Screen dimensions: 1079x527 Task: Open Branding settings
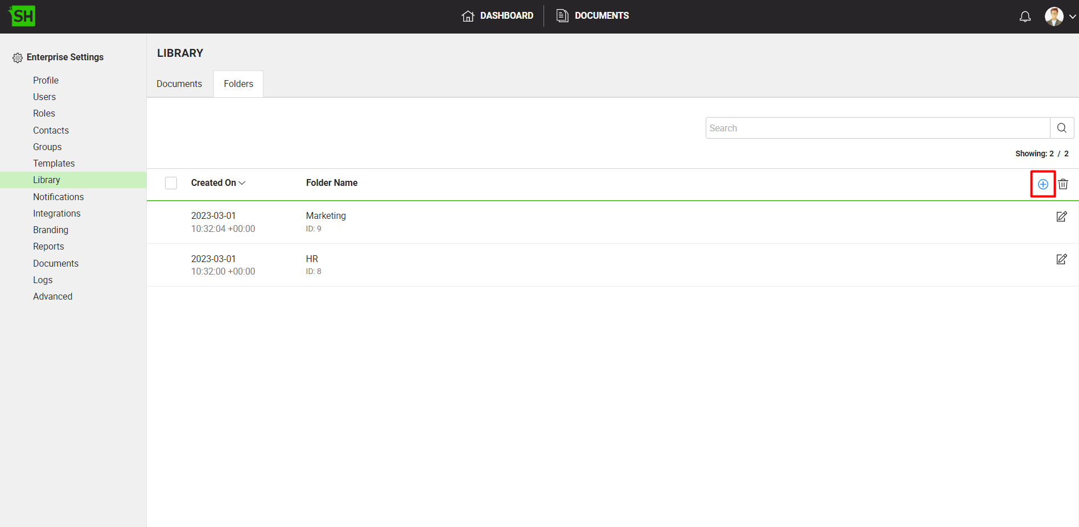pyautogui.click(x=51, y=230)
